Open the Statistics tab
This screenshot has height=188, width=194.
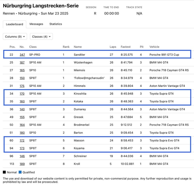(56, 24)
